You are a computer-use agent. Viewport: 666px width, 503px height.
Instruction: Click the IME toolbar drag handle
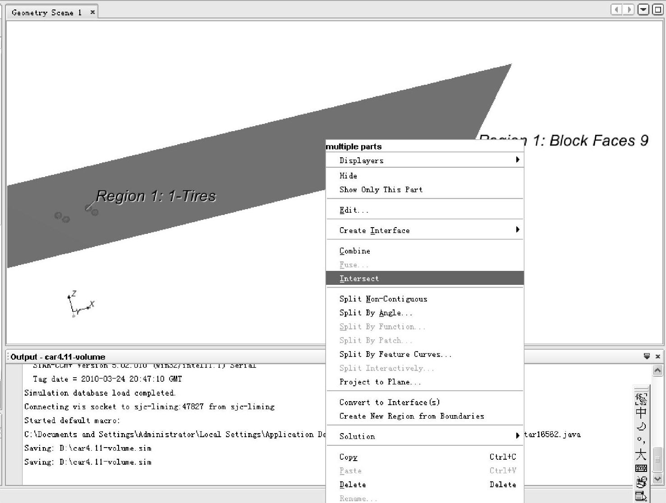641,388
